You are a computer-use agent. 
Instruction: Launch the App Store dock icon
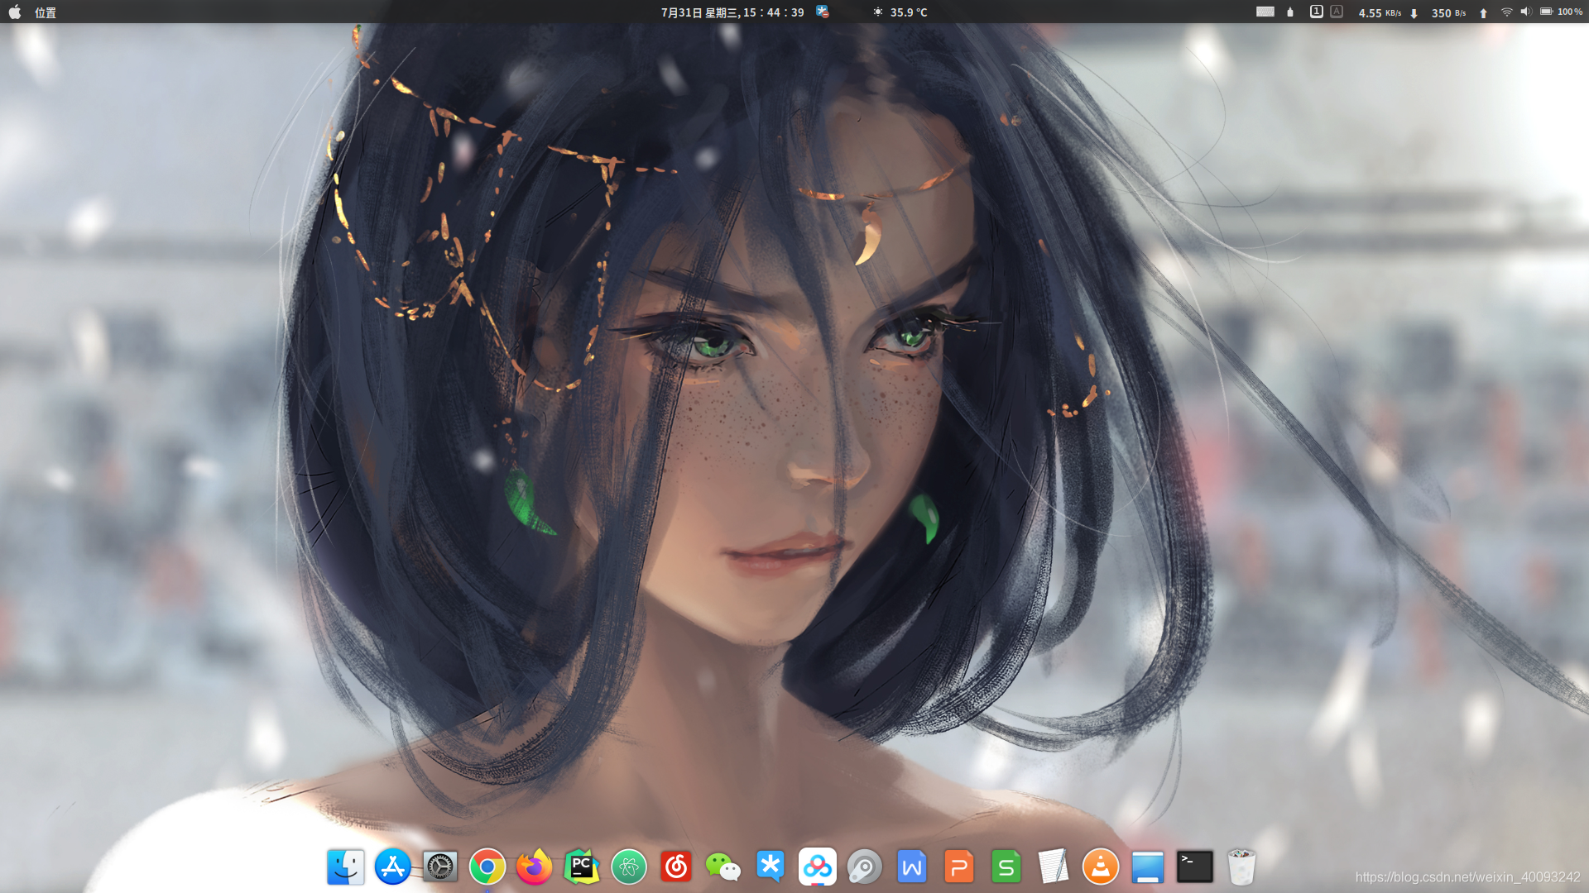(x=393, y=867)
